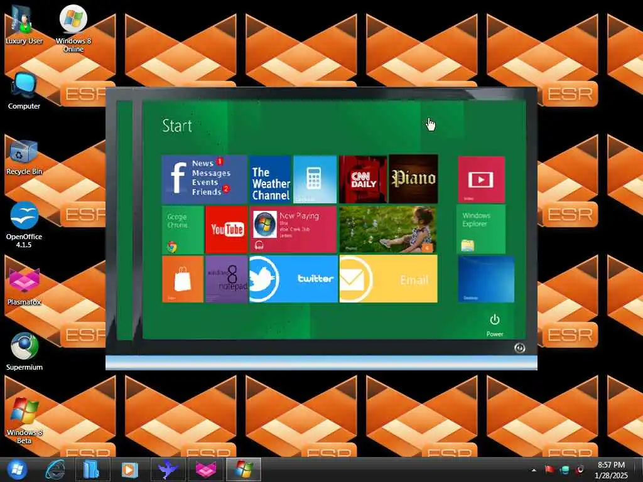The width and height of the screenshot is (643, 482).
Task: Click the Start heading text
Action: pyautogui.click(x=176, y=126)
